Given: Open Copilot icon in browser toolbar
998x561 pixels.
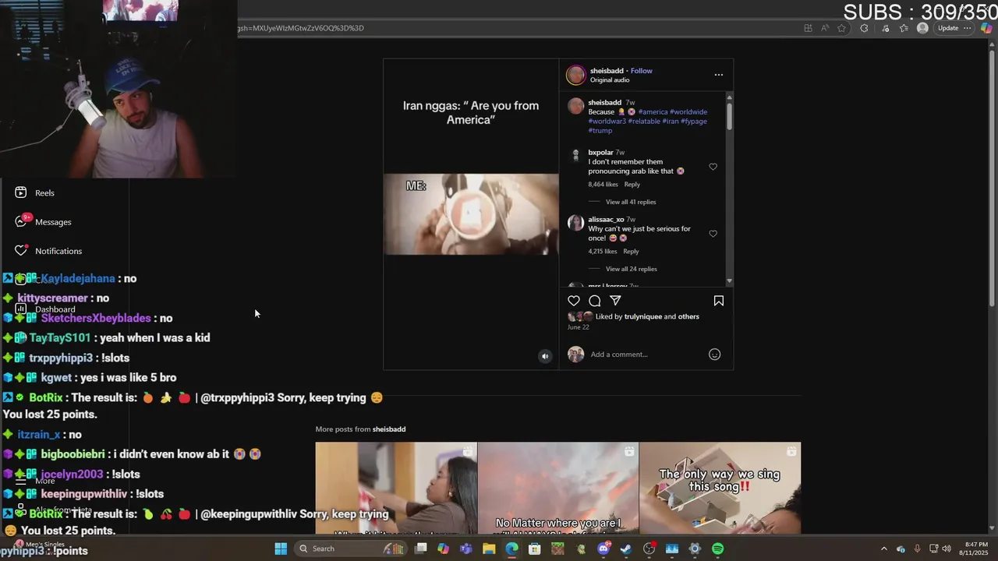Looking at the screenshot, I should click(x=988, y=28).
